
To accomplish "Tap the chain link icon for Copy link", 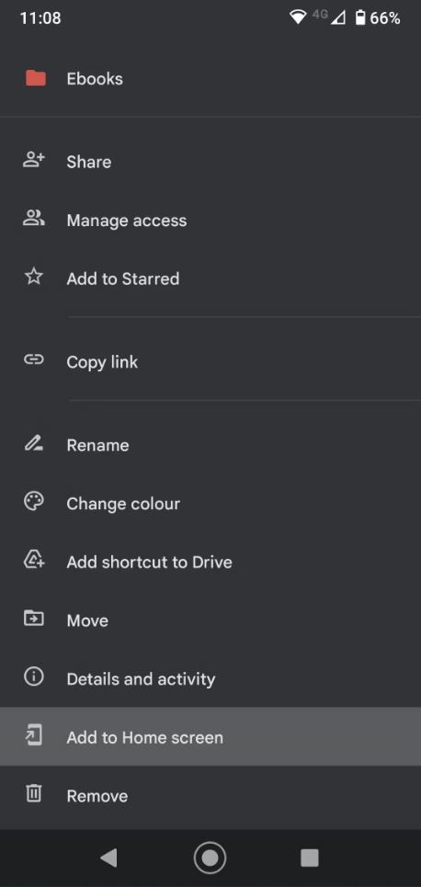I will click(x=34, y=360).
